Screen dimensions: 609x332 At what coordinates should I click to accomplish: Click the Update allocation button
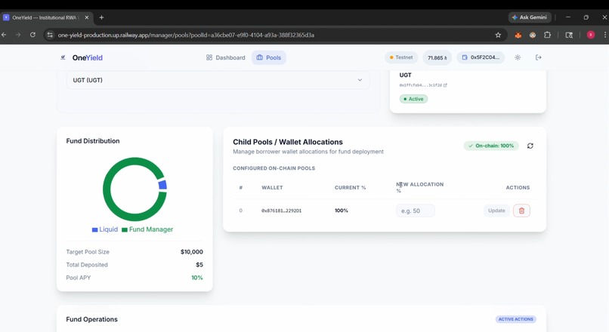point(496,211)
